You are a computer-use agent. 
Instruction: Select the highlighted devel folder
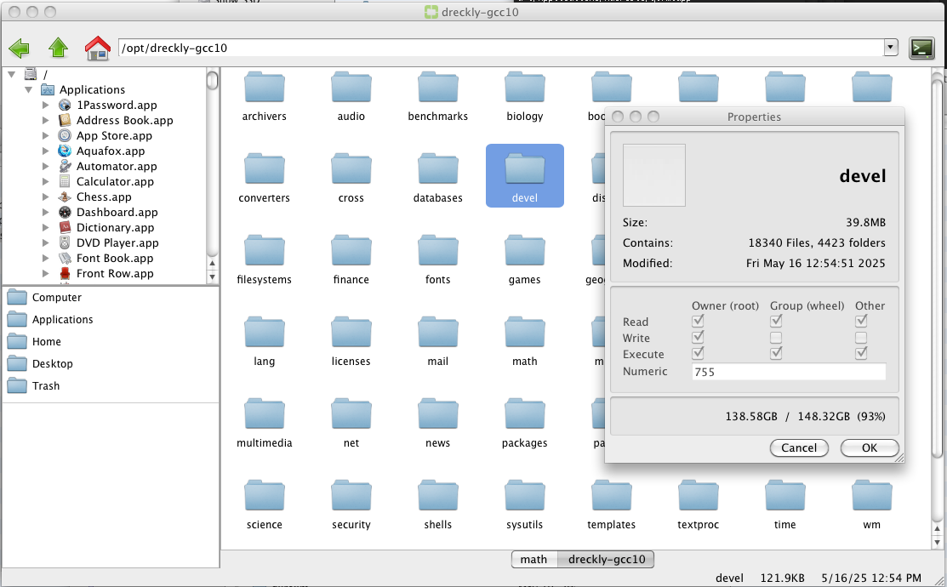[525, 176]
